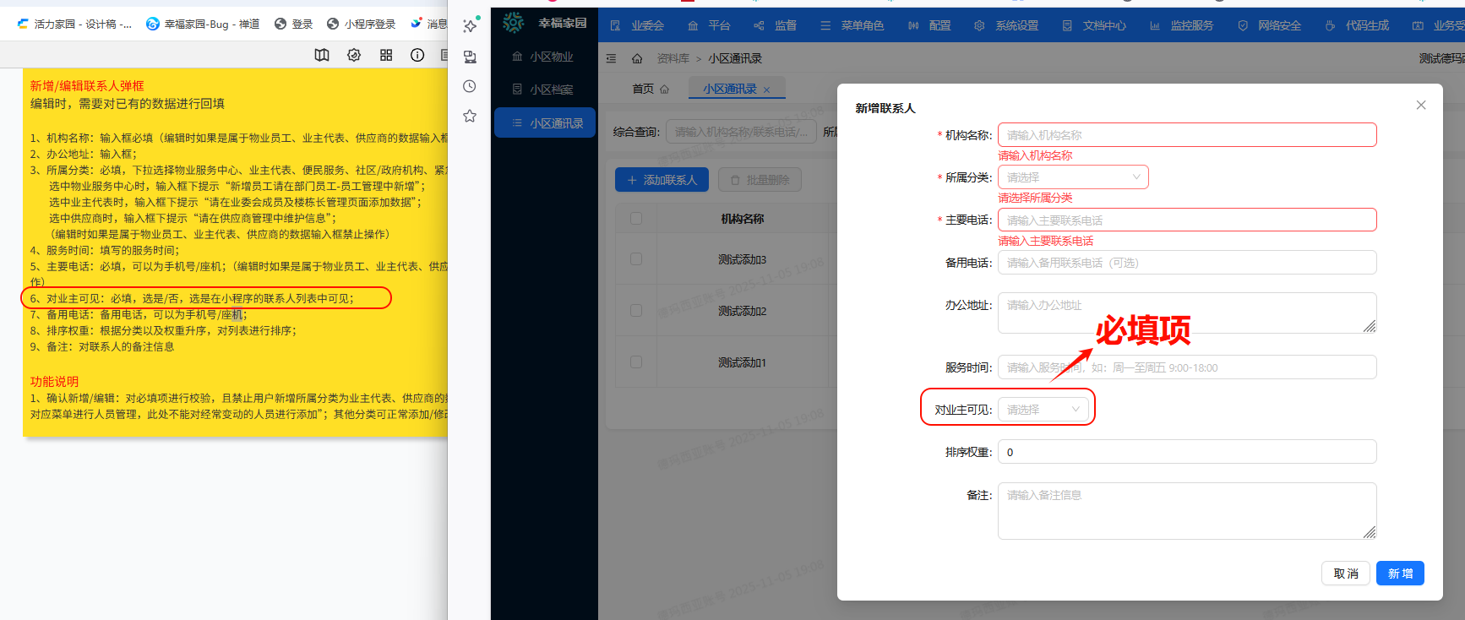The width and height of the screenshot is (1465, 620).
Task: Click the 备注 text area
Action: [x=1187, y=511]
